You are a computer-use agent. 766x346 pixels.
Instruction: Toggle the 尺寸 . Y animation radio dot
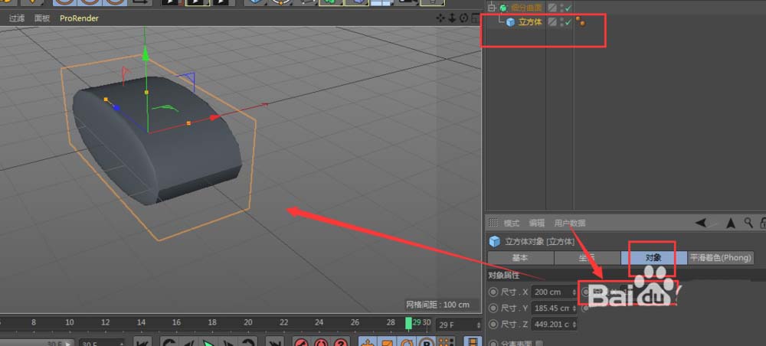pyautogui.click(x=493, y=308)
